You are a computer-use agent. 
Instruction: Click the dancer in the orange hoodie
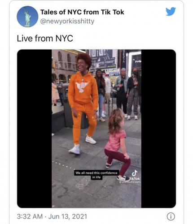point(83,103)
